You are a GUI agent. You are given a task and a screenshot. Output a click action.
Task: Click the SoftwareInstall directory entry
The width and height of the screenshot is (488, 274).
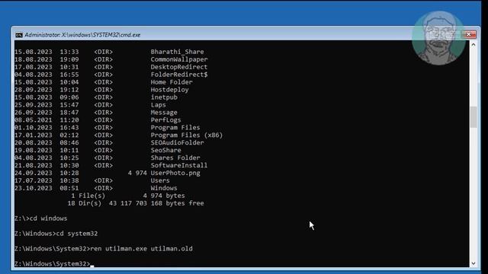(179, 165)
